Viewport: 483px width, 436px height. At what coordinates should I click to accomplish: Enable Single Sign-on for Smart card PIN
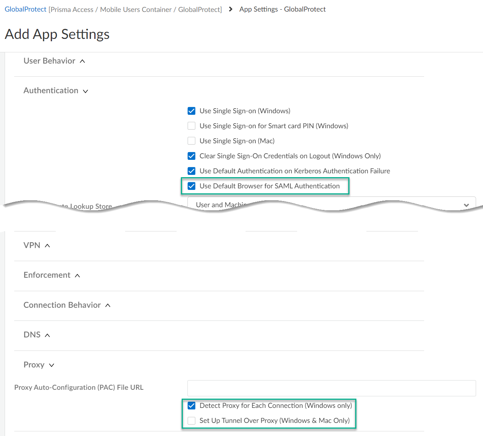(x=191, y=126)
